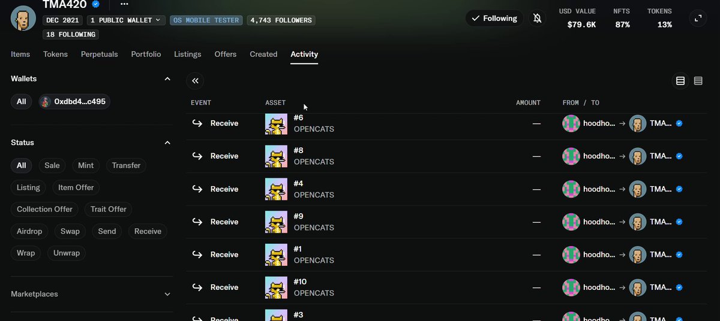The width and height of the screenshot is (720, 321).
Task: Filter activity by Mint
Action: (x=86, y=165)
